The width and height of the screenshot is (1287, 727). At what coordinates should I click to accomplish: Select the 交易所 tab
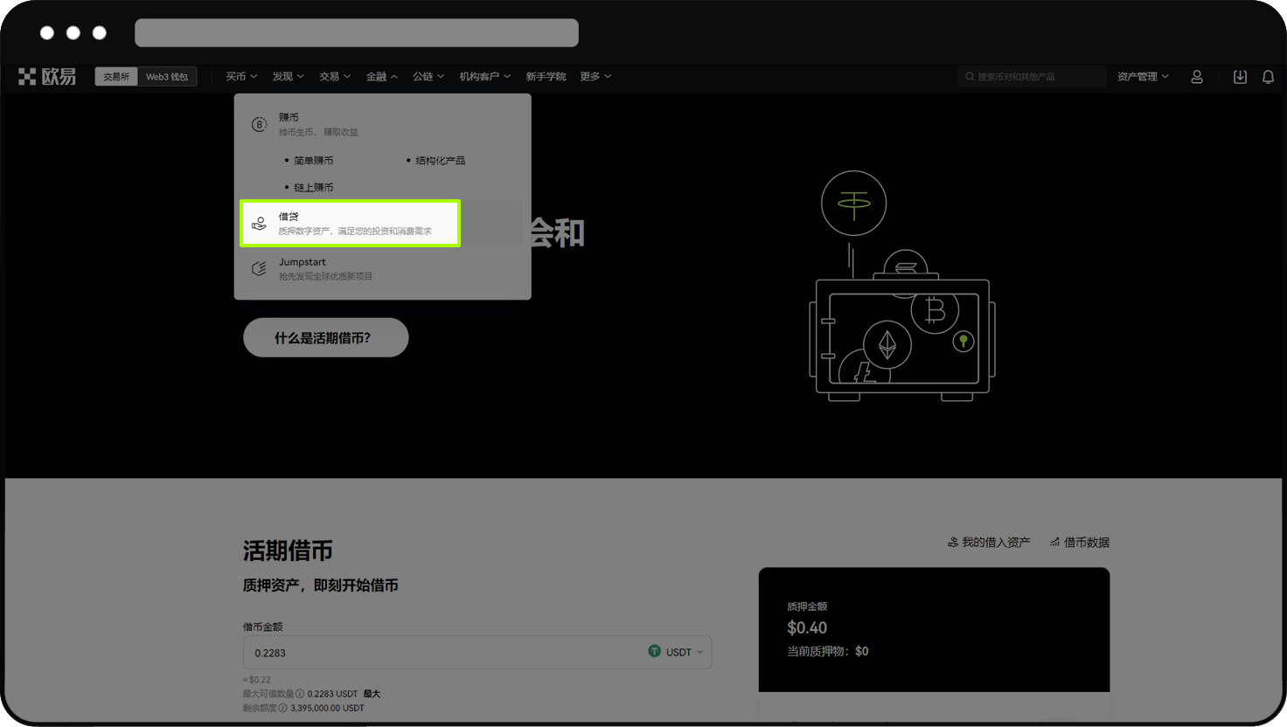(x=115, y=76)
